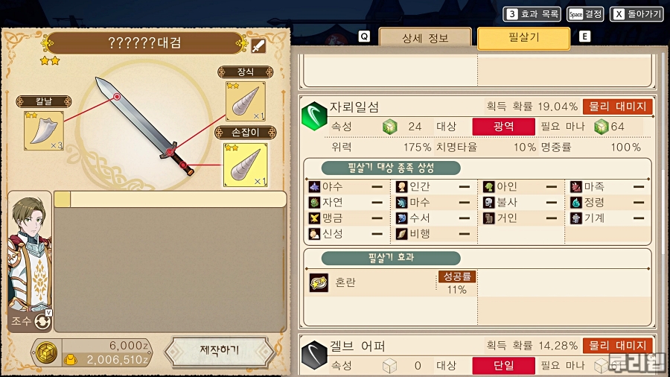Click the assistant knight portrait
Screen dimensions: 670x377
(30, 253)
